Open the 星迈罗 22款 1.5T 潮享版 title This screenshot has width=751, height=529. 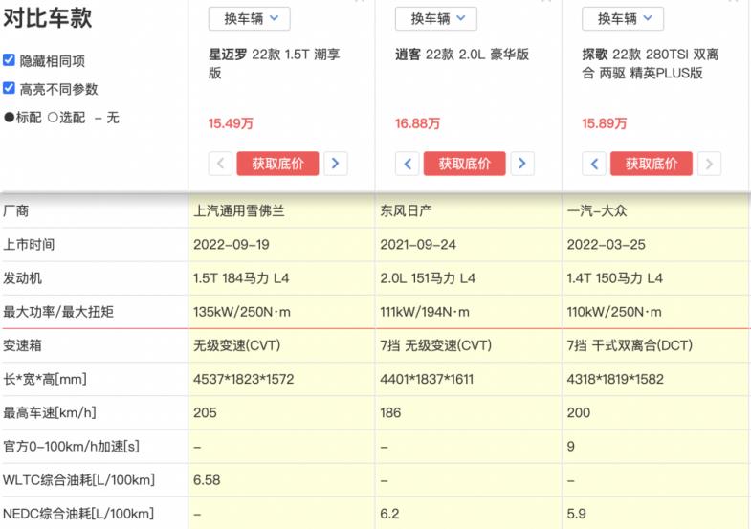click(x=275, y=64)
